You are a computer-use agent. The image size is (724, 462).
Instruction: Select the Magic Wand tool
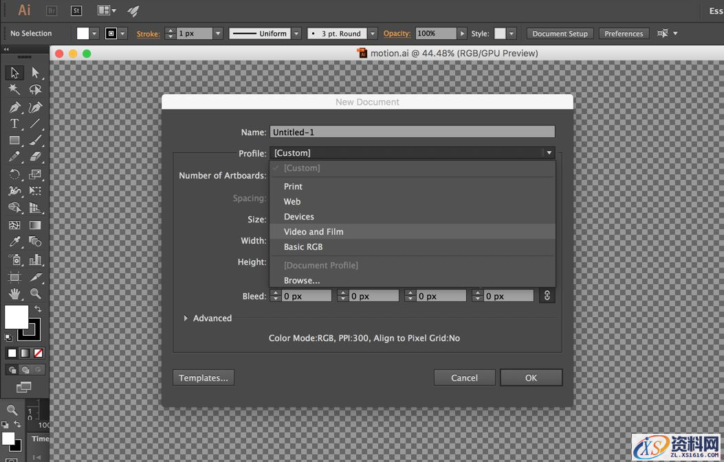[14, 90]
